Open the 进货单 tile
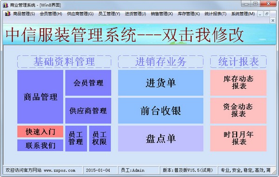The image size is (279, 177). tap(161, 83)
